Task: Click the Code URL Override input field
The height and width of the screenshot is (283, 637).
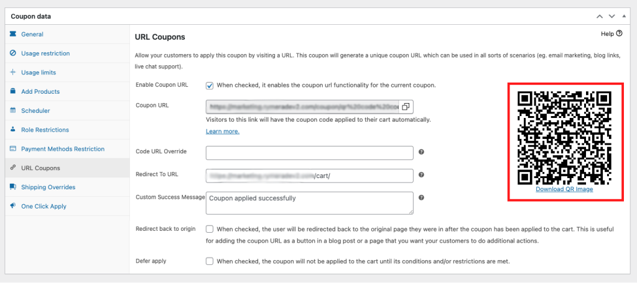Action: 310,153
